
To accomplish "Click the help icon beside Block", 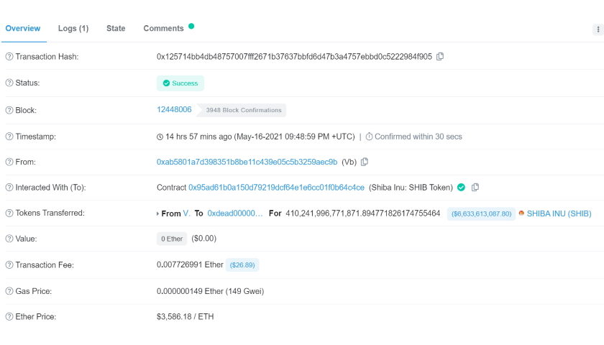I will tap(9, 110).
